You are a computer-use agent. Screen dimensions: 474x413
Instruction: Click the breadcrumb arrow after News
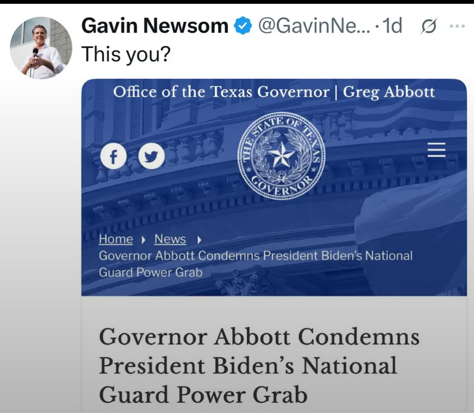199,240
